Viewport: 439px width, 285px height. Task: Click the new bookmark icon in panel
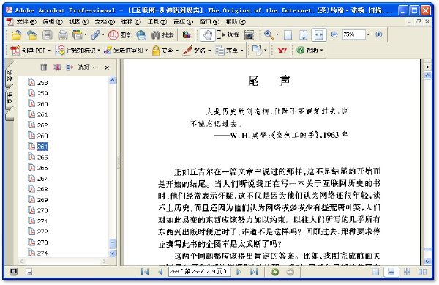tap(56, 67)
